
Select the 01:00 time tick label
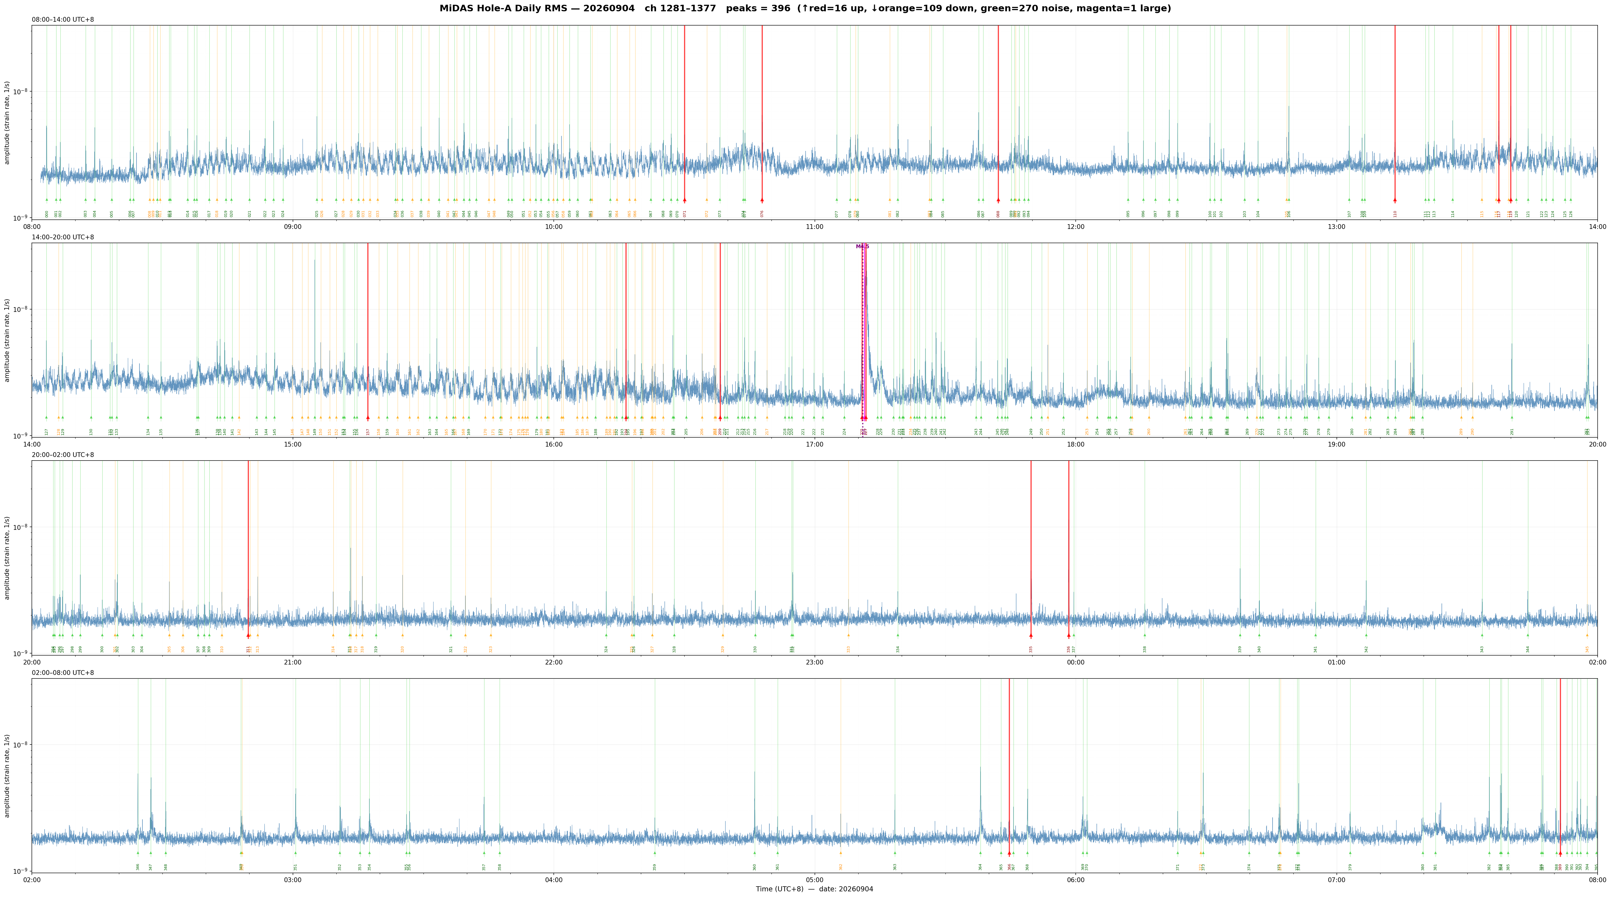coord(1337,663)
